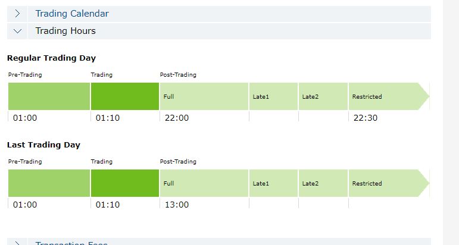Screen dimensions: 459x245
Task: Select Last Trading Day Trading block
Action: point(125,183)
